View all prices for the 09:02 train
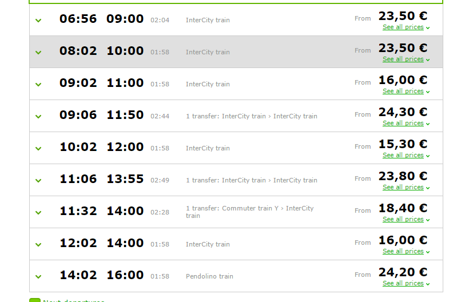This screenshot has width=449, height=302. (403, 92)
